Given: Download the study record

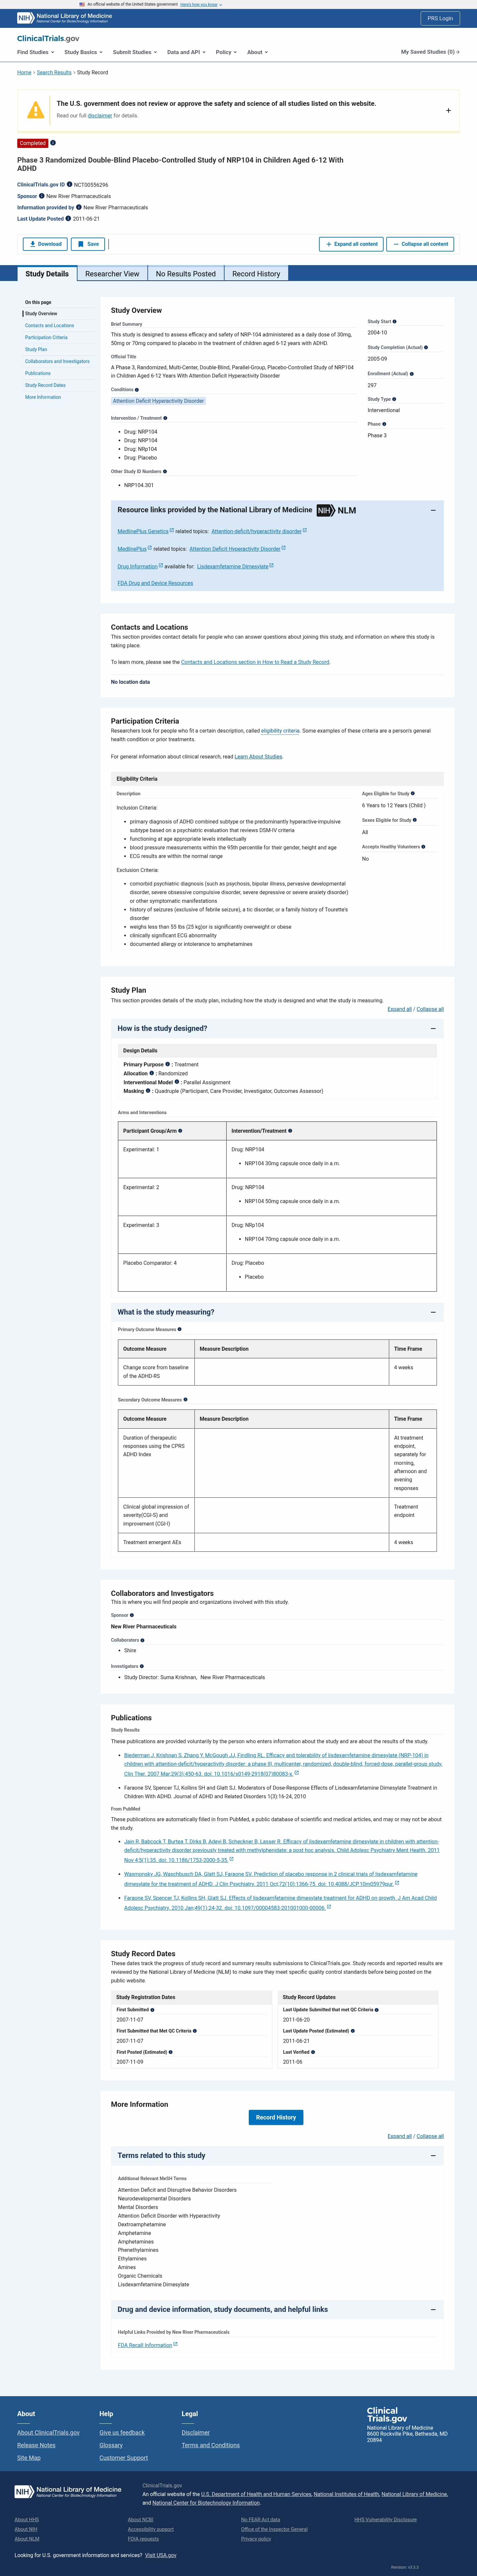Looking at the screenshot, I should coord(45,244).
